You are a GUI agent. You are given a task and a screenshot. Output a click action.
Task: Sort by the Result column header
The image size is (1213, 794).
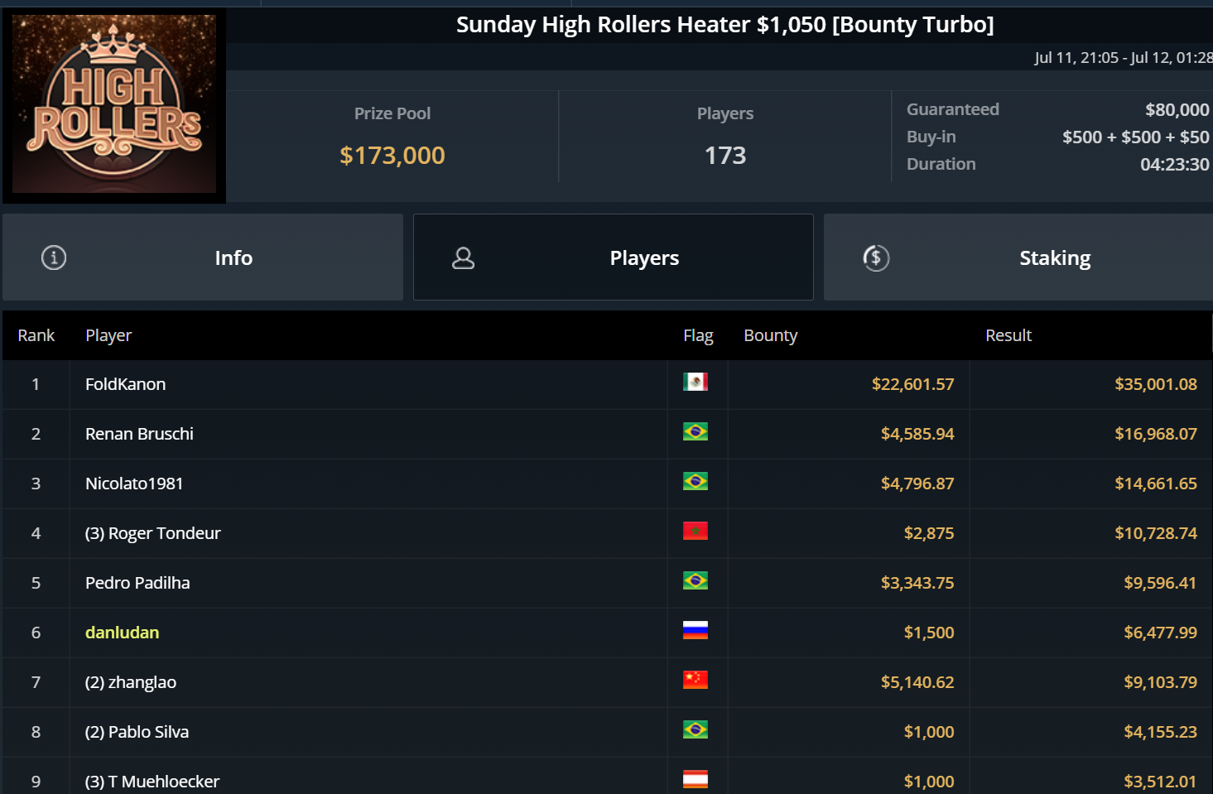[1008, 335]
